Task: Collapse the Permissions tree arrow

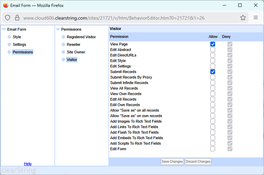Action: click(58, 30)
